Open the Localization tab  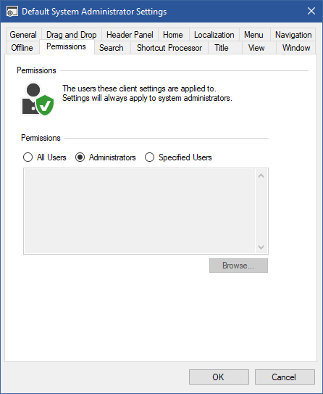click(214, 35)
